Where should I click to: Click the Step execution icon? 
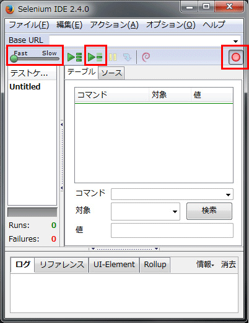(127, 57)
